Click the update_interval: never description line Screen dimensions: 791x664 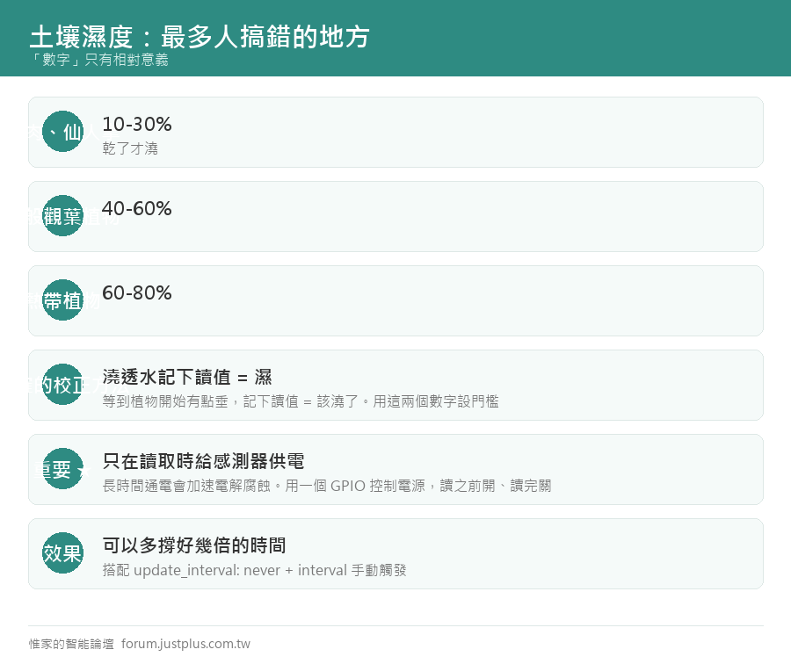click(x=254, y=570)
